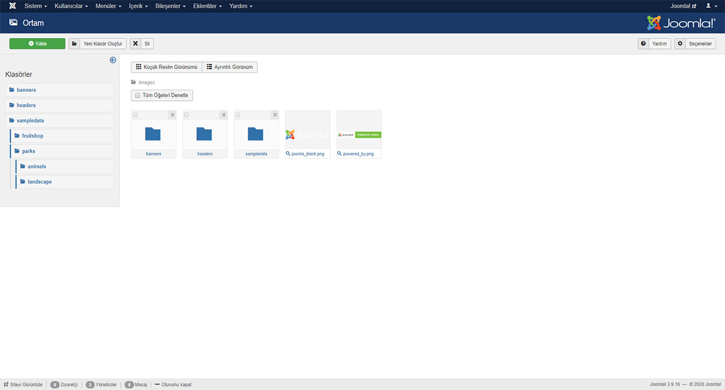The width and height of the screenshot is (725, 390).
Task: Tick the sampledata folder checkbox
Action: [238, 115]
